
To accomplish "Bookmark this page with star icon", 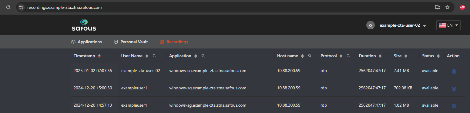I will click(447, 7).
